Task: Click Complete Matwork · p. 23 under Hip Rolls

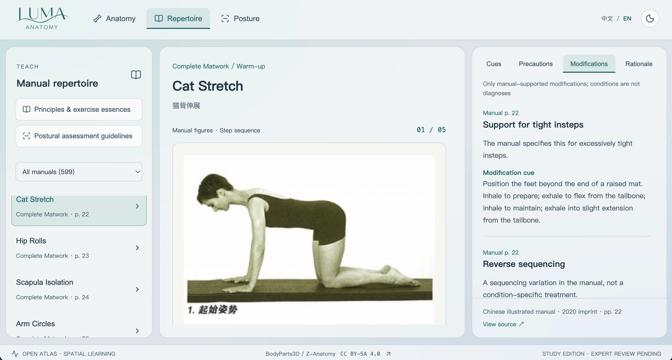Action: [x=52, y=256]
